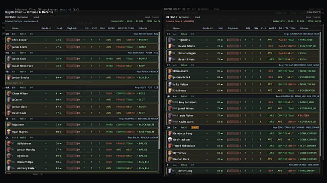Reset the Defense depth chart
Image resolution: width=327 pixels, height=183 pixels.
tap(308, 17)
